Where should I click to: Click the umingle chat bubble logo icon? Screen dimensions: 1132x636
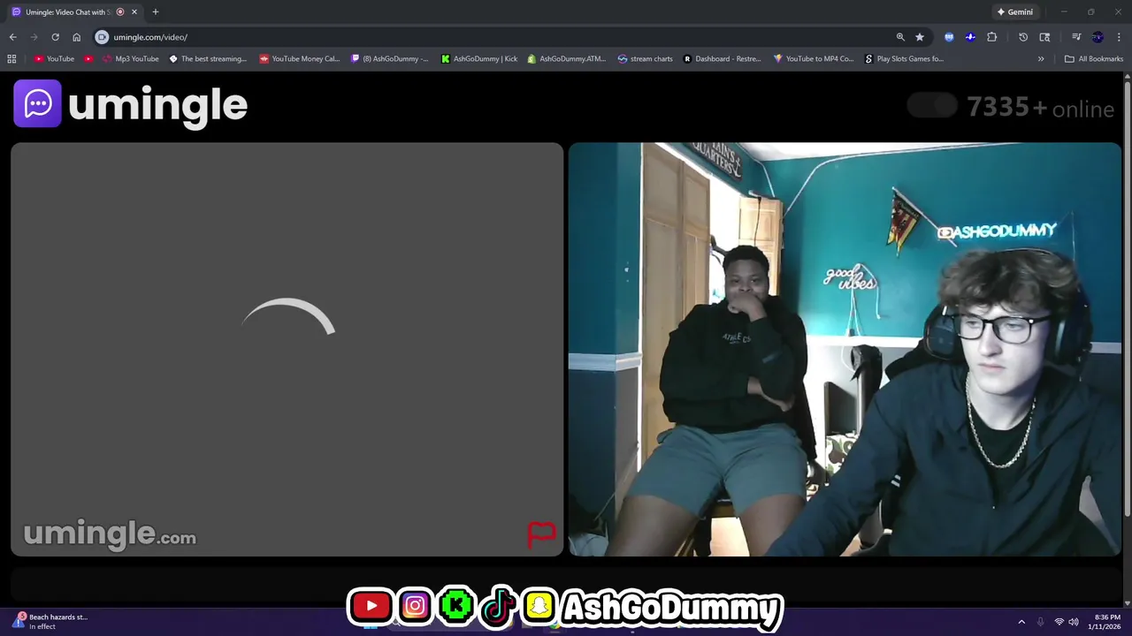[37, 103]
